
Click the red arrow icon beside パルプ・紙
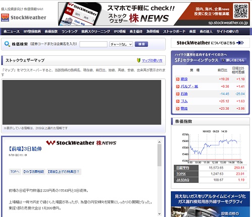click(x=178, y=87)
